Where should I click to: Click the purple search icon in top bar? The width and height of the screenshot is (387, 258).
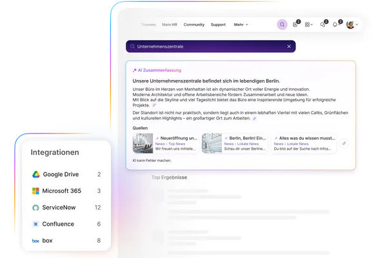coord(282,25)
